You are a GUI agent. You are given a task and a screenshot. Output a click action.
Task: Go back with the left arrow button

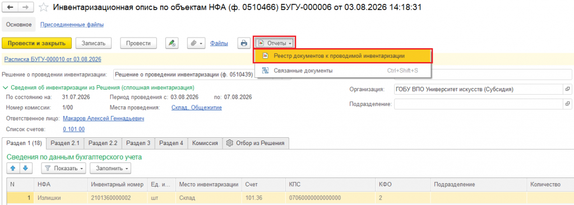(x=10, y=7)
